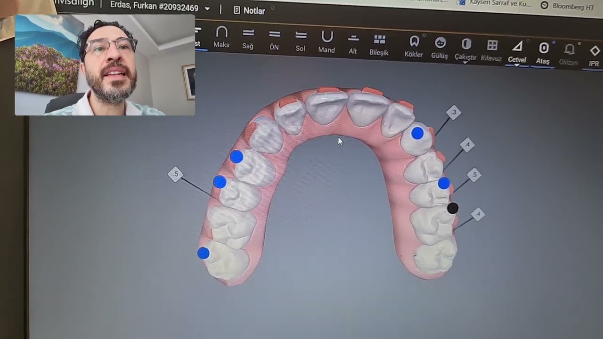603x339 pixels.
Task: Open patient dropdown next to #20932469
Action: 207,8
